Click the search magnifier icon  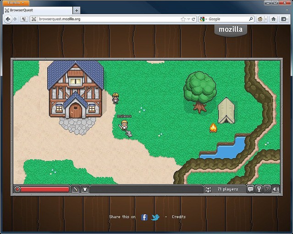(251, 19)
